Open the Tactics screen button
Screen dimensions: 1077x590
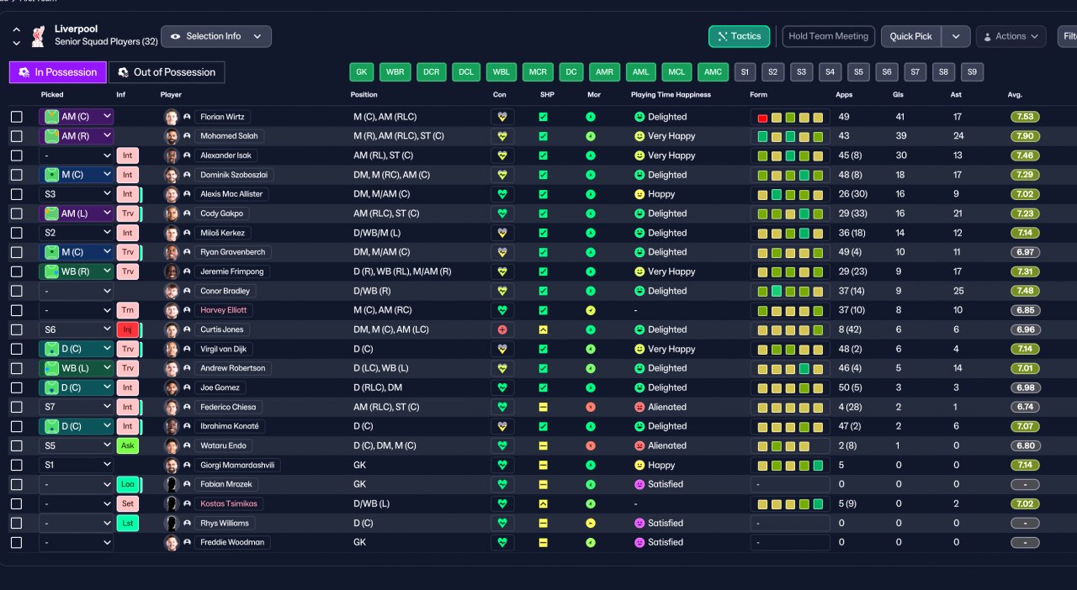739,36
